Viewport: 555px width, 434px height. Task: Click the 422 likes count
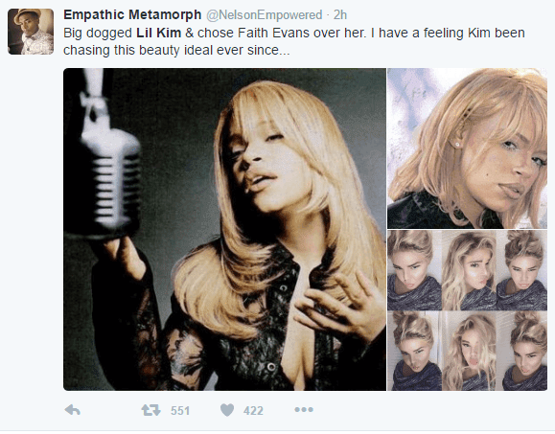[x=253, y=411]
